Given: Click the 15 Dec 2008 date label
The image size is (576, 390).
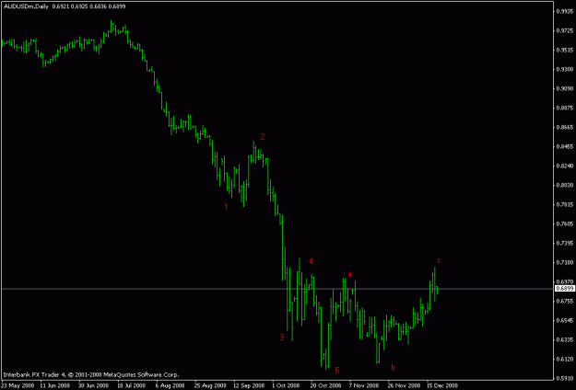Looking at the screenshot, I should [x=442, y=386].
